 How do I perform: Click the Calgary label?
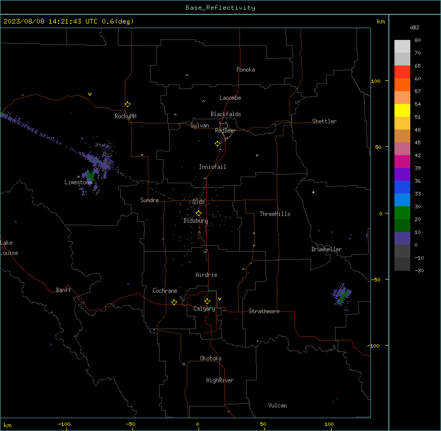tap(204, 309)
